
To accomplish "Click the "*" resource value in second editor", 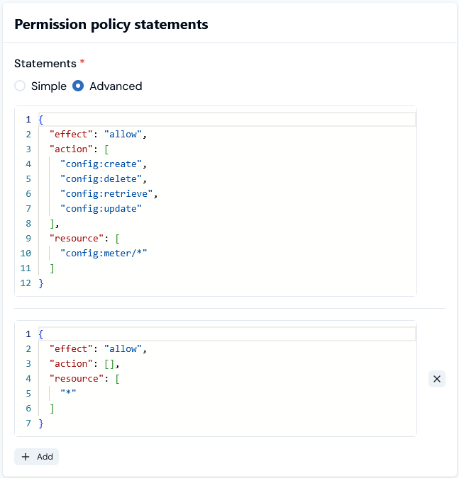I will point(68,392).
